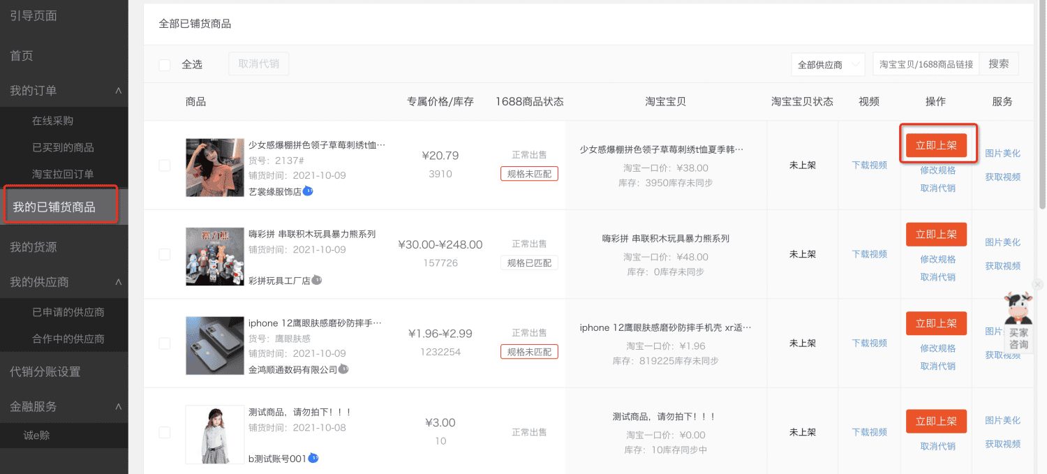The width and height of the screenshot is (1047, 474).
Task: Click the 测试商品 product thumbnail image
Action: pos(214,435)
